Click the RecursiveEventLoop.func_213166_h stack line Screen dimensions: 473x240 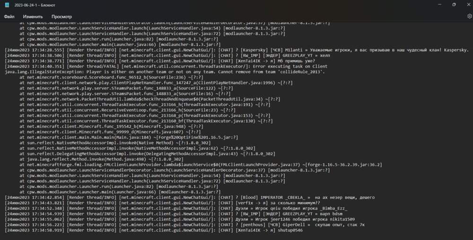point(128,110)
